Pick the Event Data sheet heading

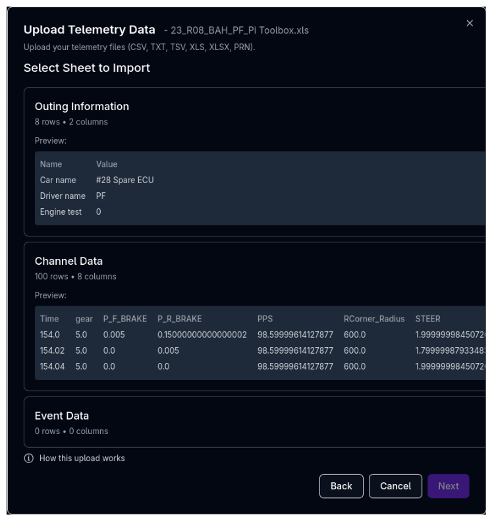tap(62, 416)
